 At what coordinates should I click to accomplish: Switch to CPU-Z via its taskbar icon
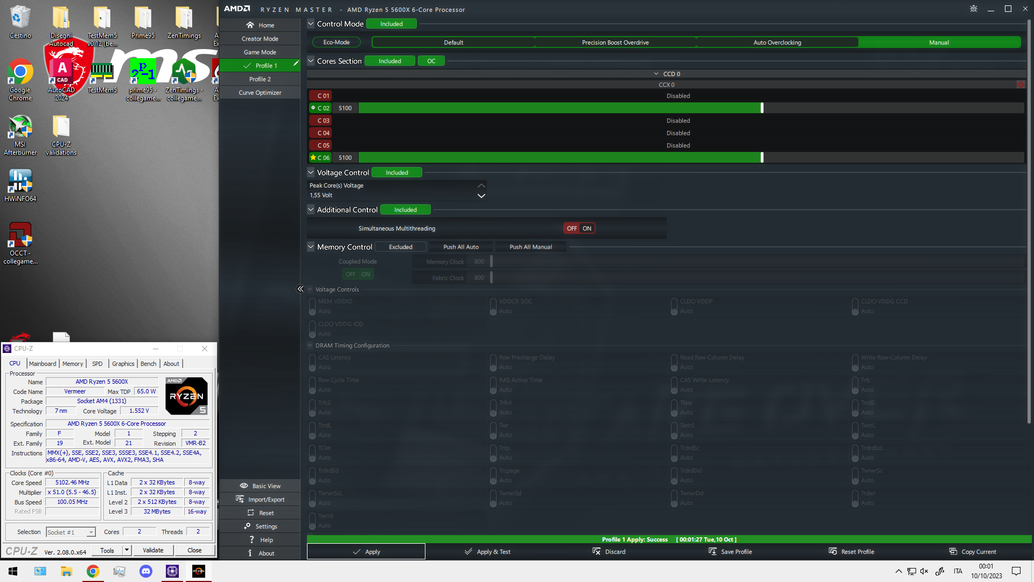click(172, 571)
